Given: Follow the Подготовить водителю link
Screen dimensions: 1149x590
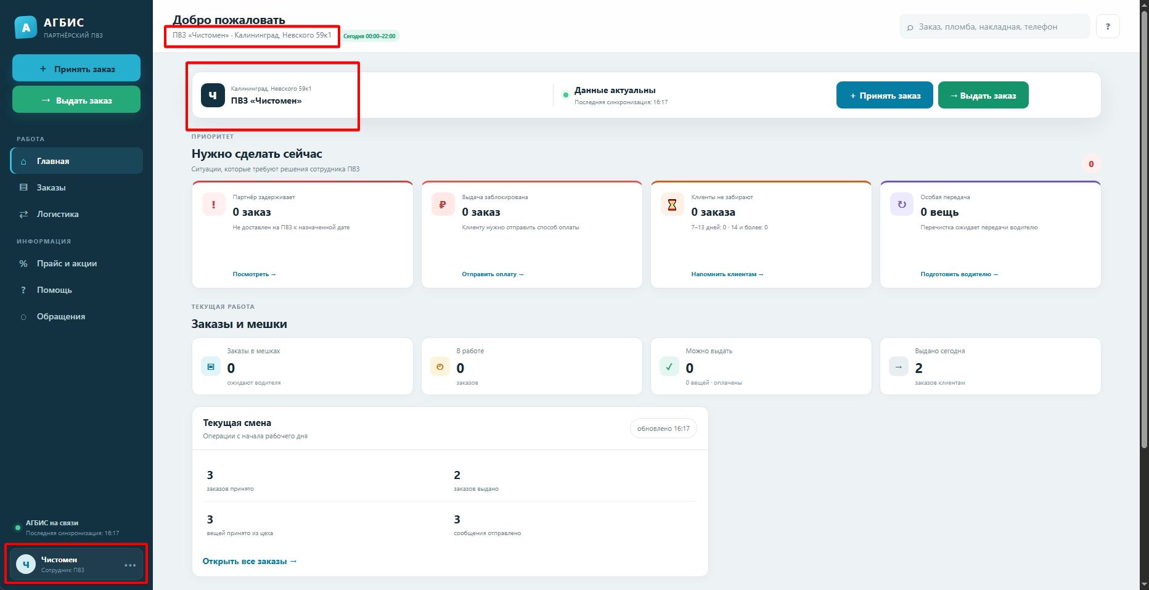Looking at the screenshot, I should coord(959,274).
